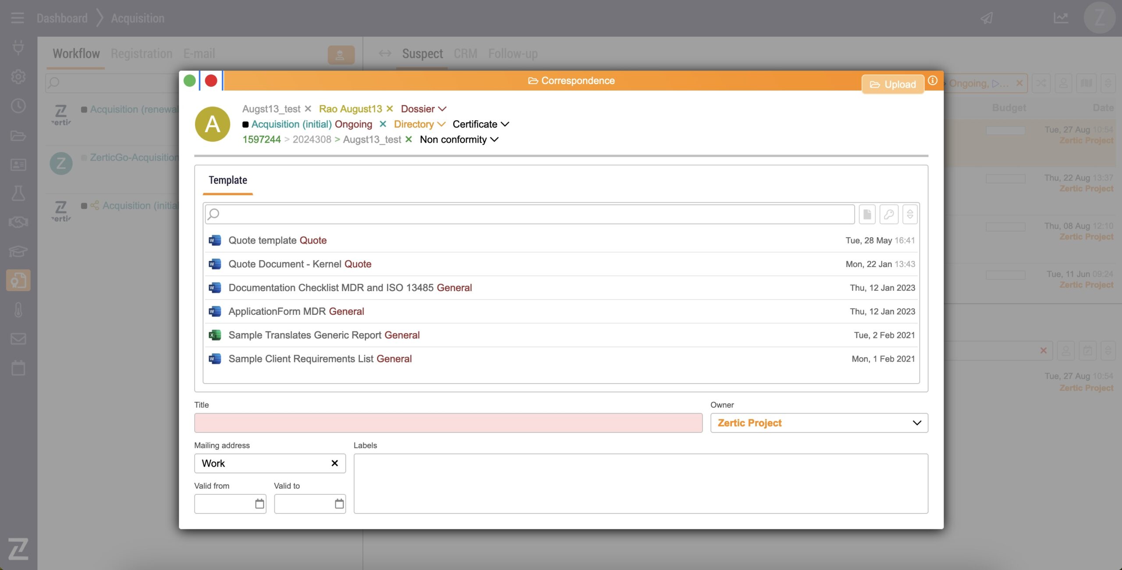Switch to the Template tab

click(x=227, y=180)
